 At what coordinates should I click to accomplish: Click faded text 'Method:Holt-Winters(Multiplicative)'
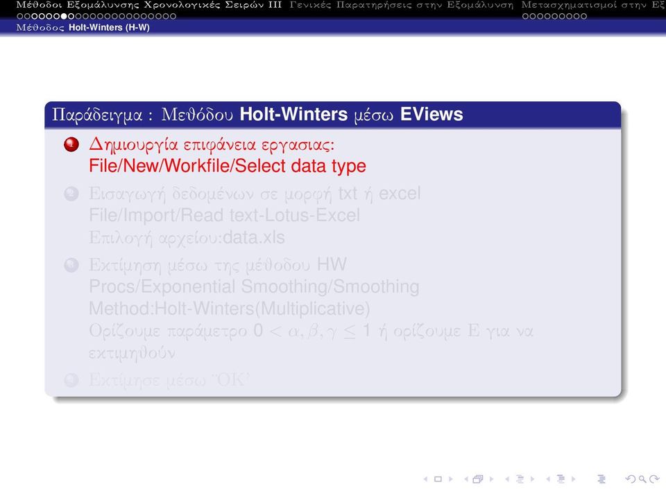[230, 309]
